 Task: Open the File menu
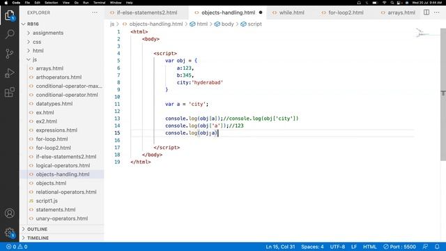pos(27,3)
